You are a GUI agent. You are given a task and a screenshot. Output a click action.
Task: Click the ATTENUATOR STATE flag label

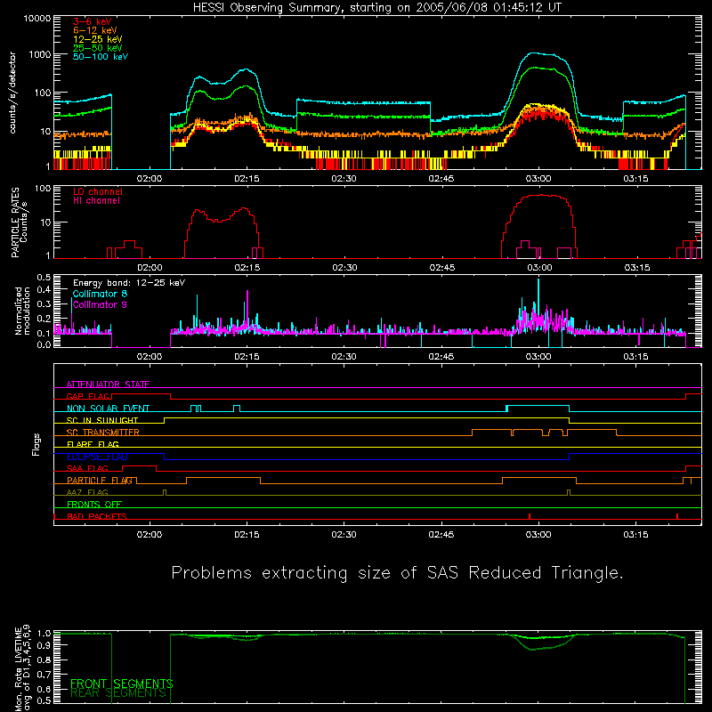tap(108, 384)
